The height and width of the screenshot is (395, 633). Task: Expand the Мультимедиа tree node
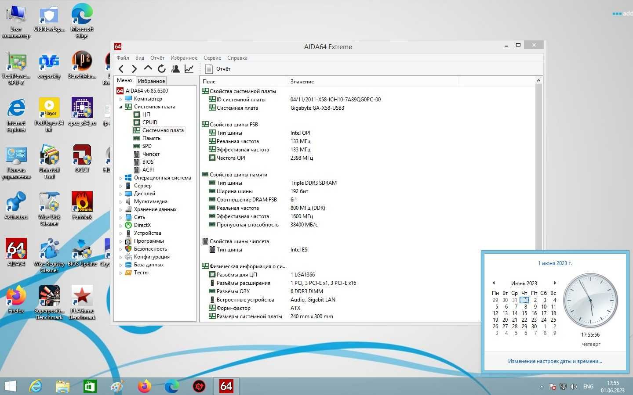(x=120, y=201)
